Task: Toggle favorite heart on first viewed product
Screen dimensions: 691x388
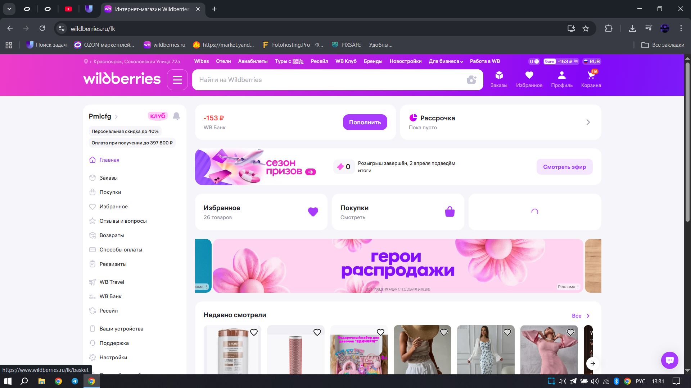Action: (x=254, y=333)
